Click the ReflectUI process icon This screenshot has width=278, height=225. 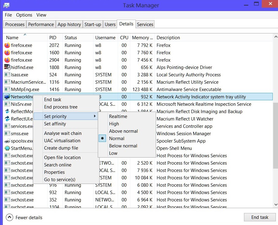tap(7, 119)
